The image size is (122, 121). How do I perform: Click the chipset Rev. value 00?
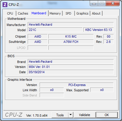pyautogui.click(x=109, y=36)
